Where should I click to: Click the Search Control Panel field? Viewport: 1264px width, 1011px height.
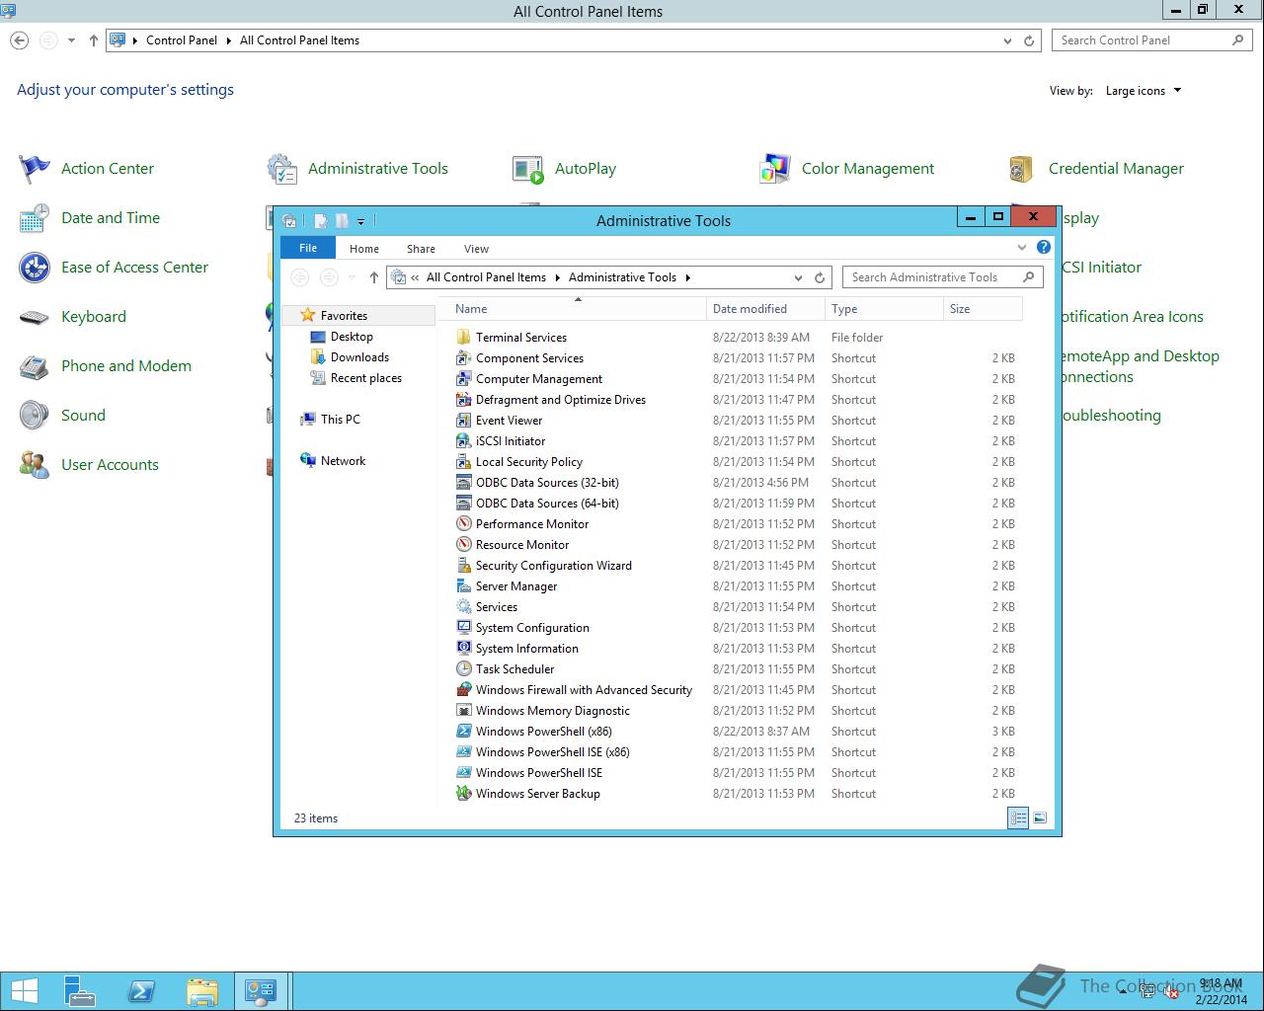click(x=1152, y=40)
